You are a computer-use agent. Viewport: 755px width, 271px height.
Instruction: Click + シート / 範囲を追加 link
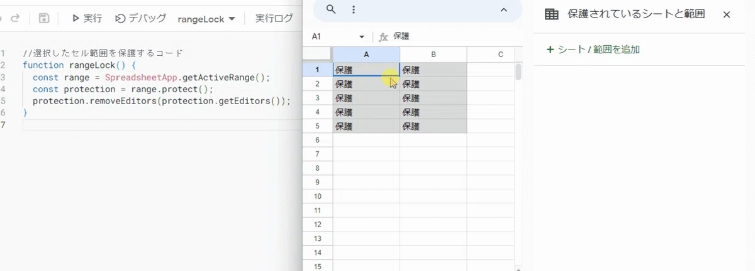click(x=593, y=50)
